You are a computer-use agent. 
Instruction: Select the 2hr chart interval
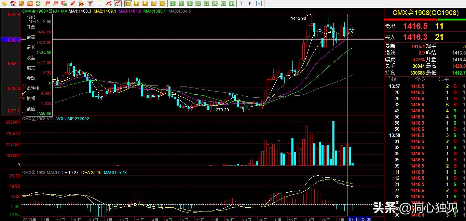[232, 4]
